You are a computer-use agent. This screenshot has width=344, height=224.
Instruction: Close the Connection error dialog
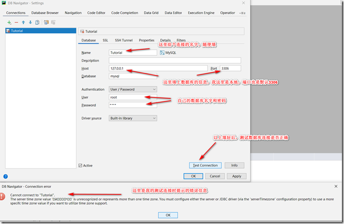coord(336,186)
